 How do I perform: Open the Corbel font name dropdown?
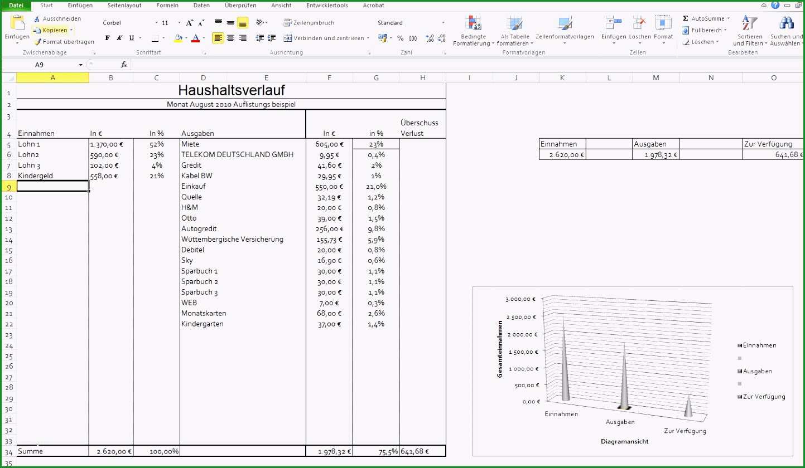tap(157, 23)
